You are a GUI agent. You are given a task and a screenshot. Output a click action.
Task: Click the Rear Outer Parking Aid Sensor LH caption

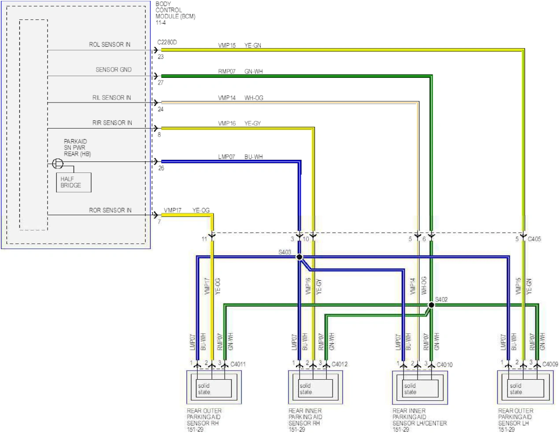tap(516, 420)
